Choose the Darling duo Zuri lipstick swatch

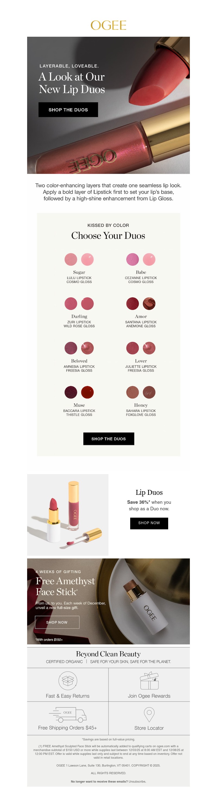tap(71, 304)
